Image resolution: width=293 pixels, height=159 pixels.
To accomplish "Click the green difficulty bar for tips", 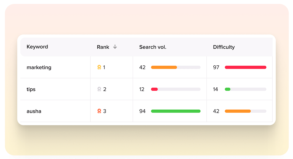I will (228, 89).
